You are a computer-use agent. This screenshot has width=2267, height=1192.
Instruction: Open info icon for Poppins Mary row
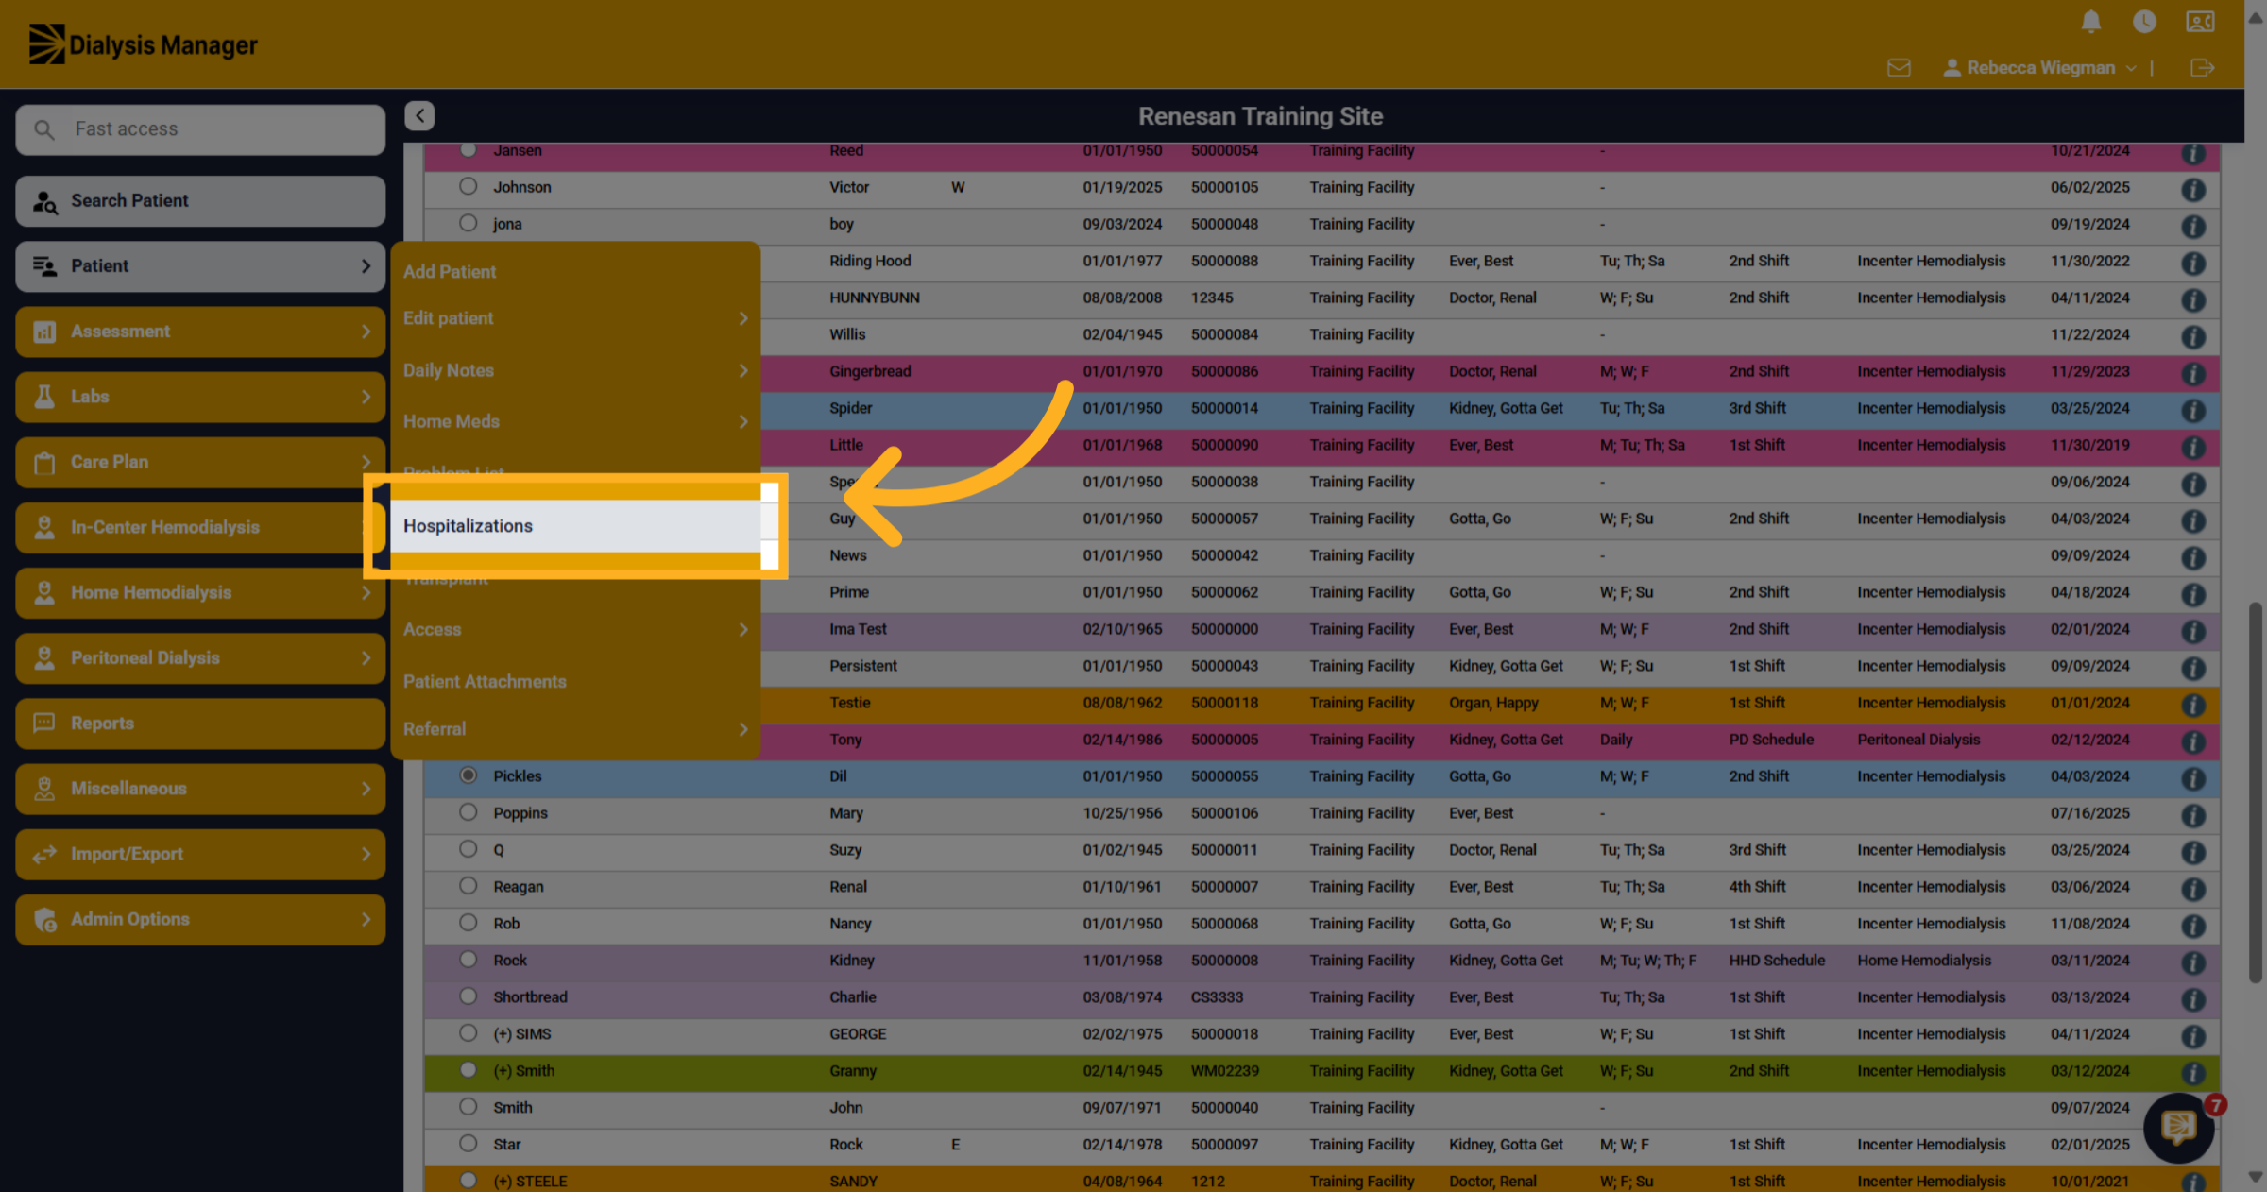coord(2193,815)
